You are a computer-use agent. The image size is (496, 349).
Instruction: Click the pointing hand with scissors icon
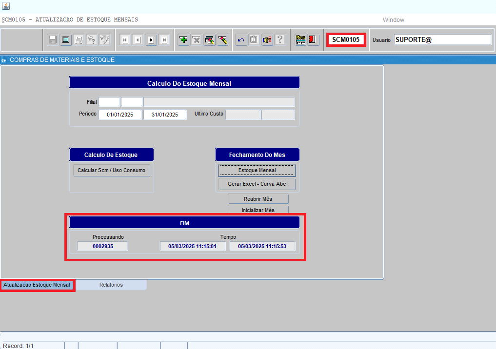click(267, 40)
